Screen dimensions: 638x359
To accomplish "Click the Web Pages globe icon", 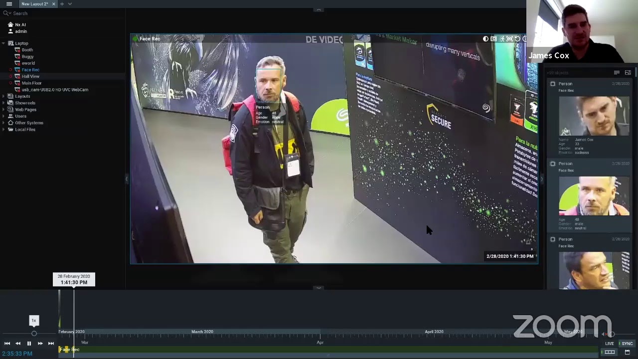I will (x=10, y=110).
